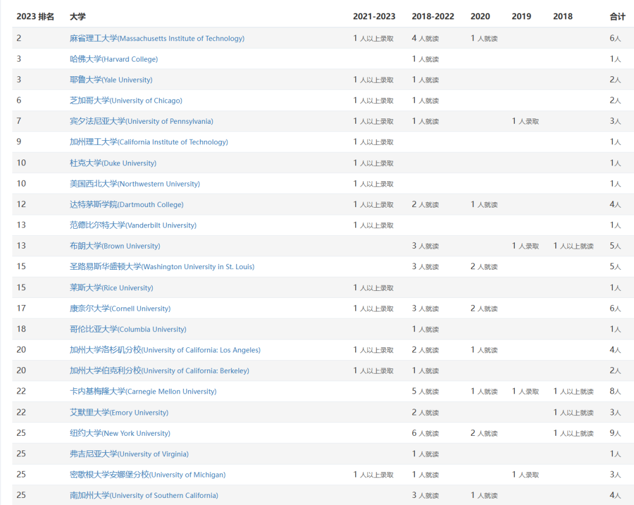
Task: Open the Carnegie Mellon University link
Action: [x=143, y=391]
